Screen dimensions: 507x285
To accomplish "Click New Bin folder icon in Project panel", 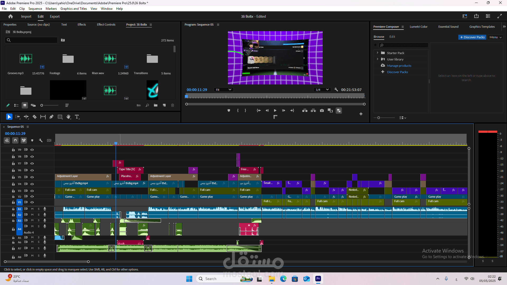I will 156,105.
